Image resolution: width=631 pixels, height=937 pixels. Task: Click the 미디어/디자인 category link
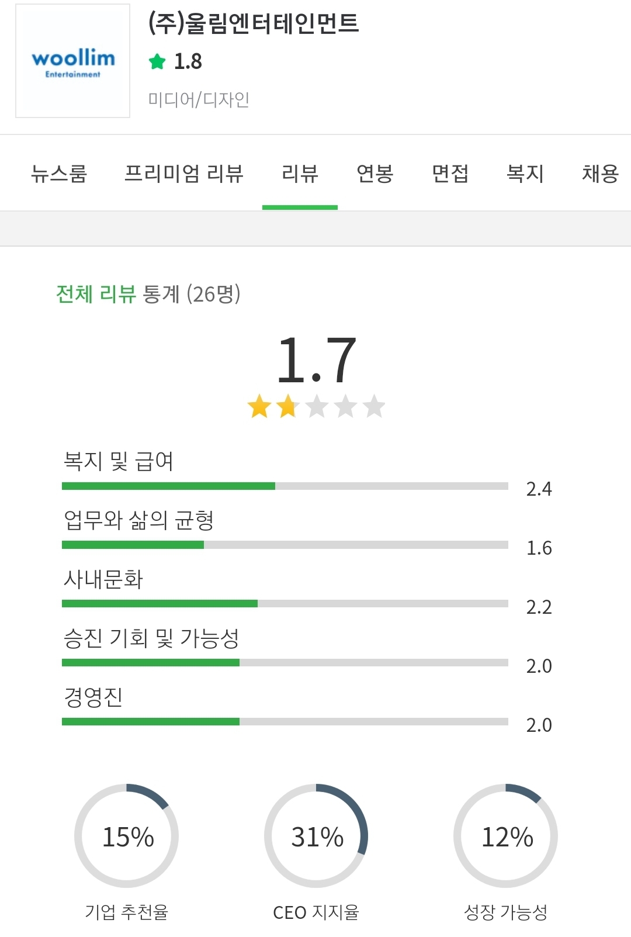point(199,99)
